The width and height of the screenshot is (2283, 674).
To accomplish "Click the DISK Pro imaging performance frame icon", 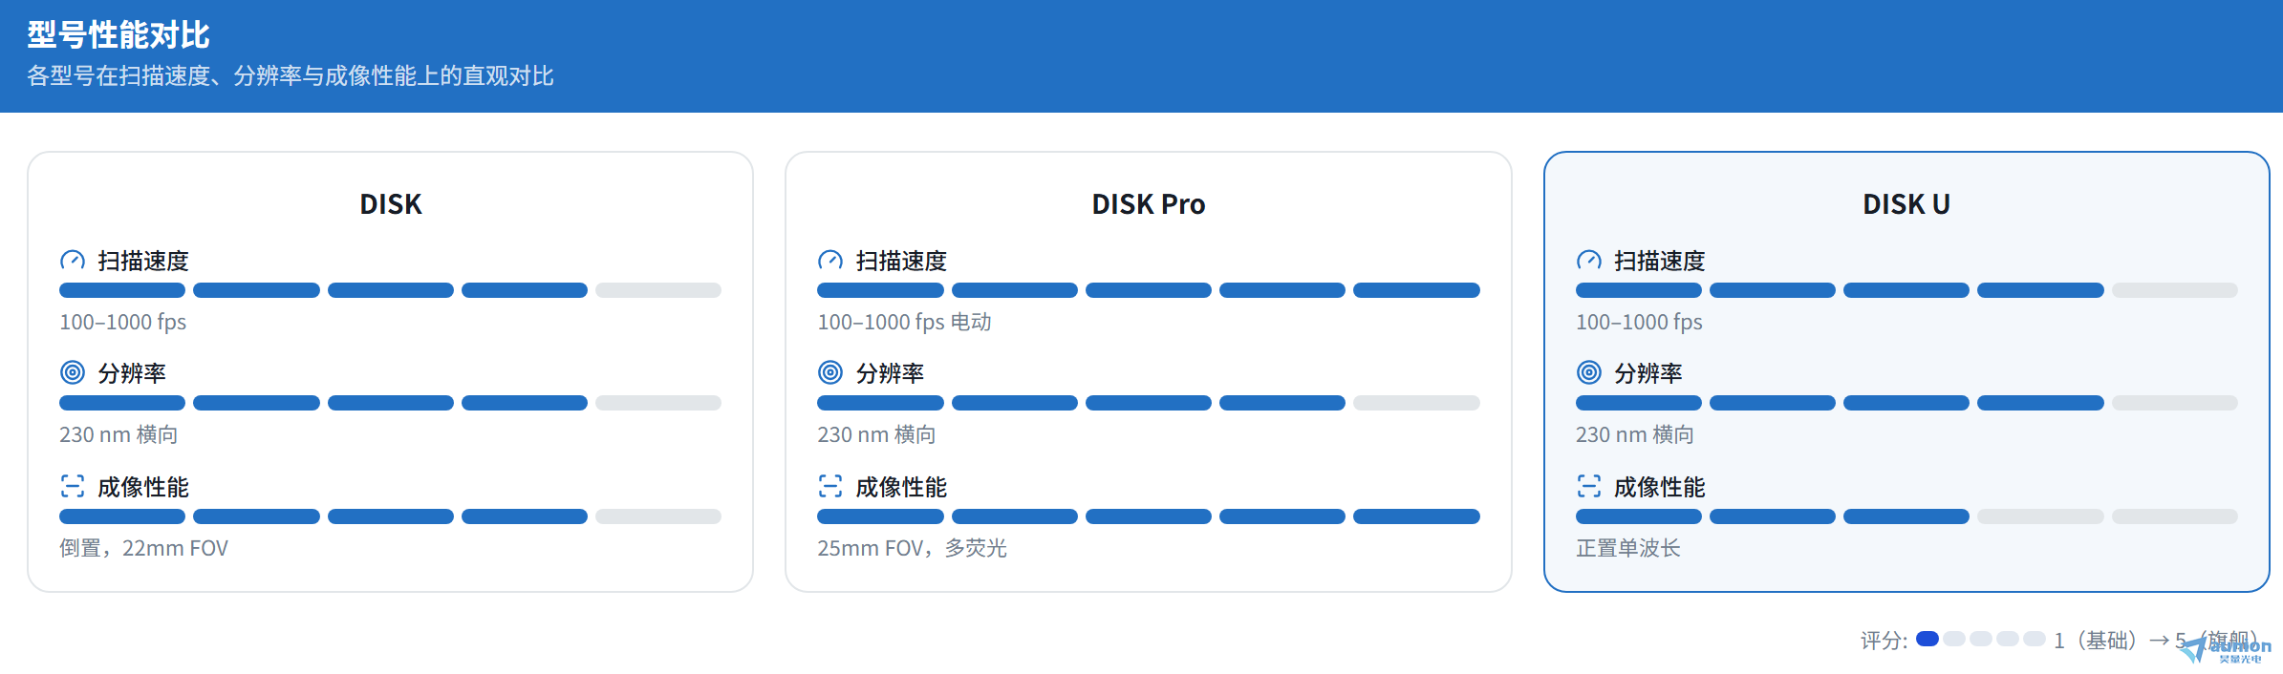I will (x=830, y=486).
